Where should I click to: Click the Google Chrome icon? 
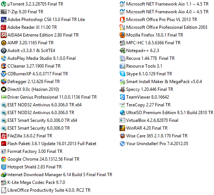click(4, 159)
